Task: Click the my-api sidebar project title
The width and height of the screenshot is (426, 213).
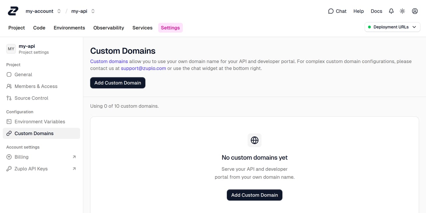Action: (x=27, y=46)
